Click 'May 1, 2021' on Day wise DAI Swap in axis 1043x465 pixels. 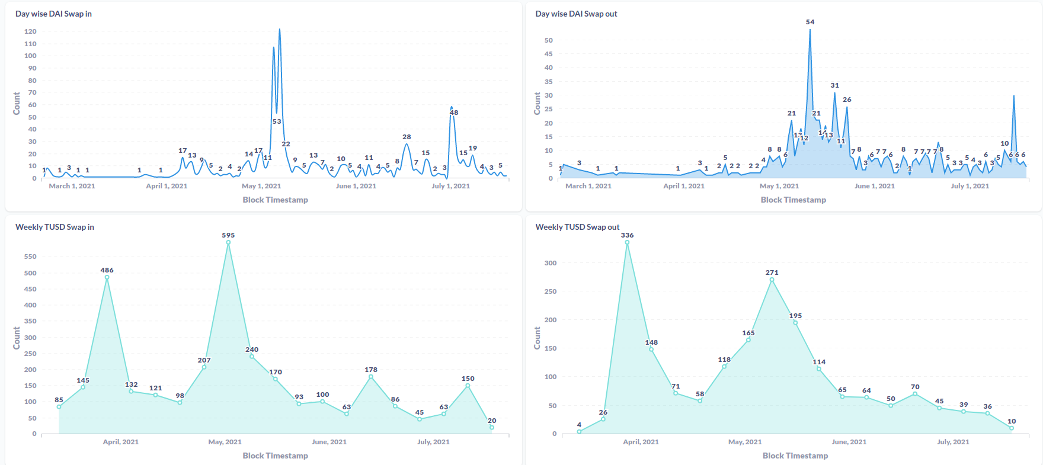(261, 186)
